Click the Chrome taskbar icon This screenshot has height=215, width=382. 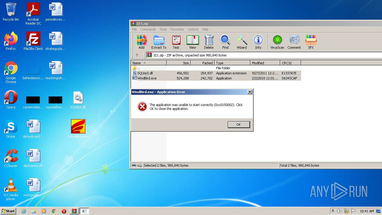54,211
